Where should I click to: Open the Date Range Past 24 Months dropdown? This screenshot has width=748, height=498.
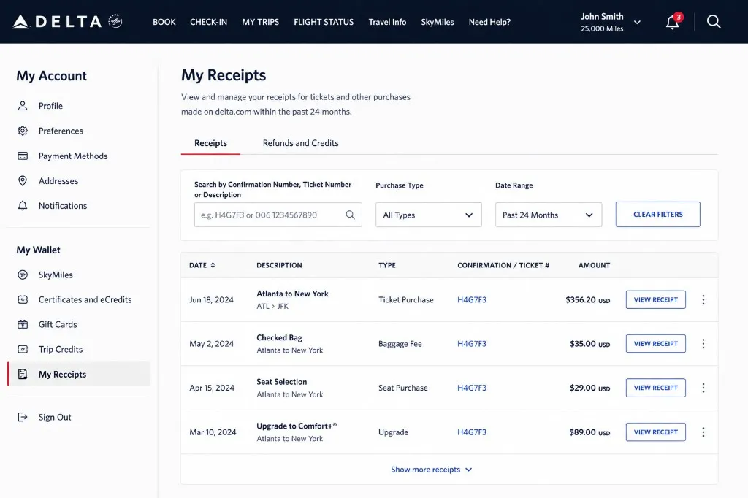point(549,215)
